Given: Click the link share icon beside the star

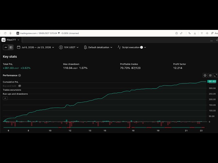Looking at the screenshot, I should click(181, 33).
